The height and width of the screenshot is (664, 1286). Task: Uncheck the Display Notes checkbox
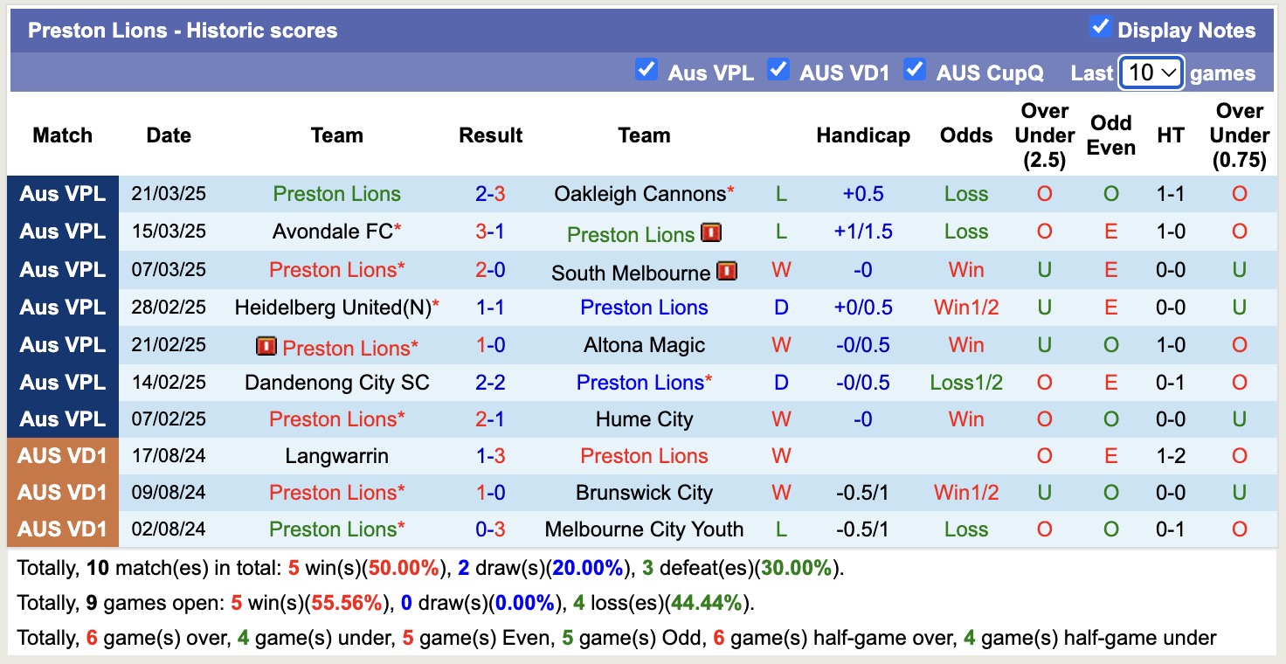coord(1098,27)
